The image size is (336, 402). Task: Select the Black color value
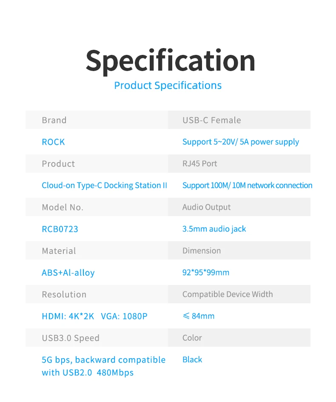(x=192, y=359)
